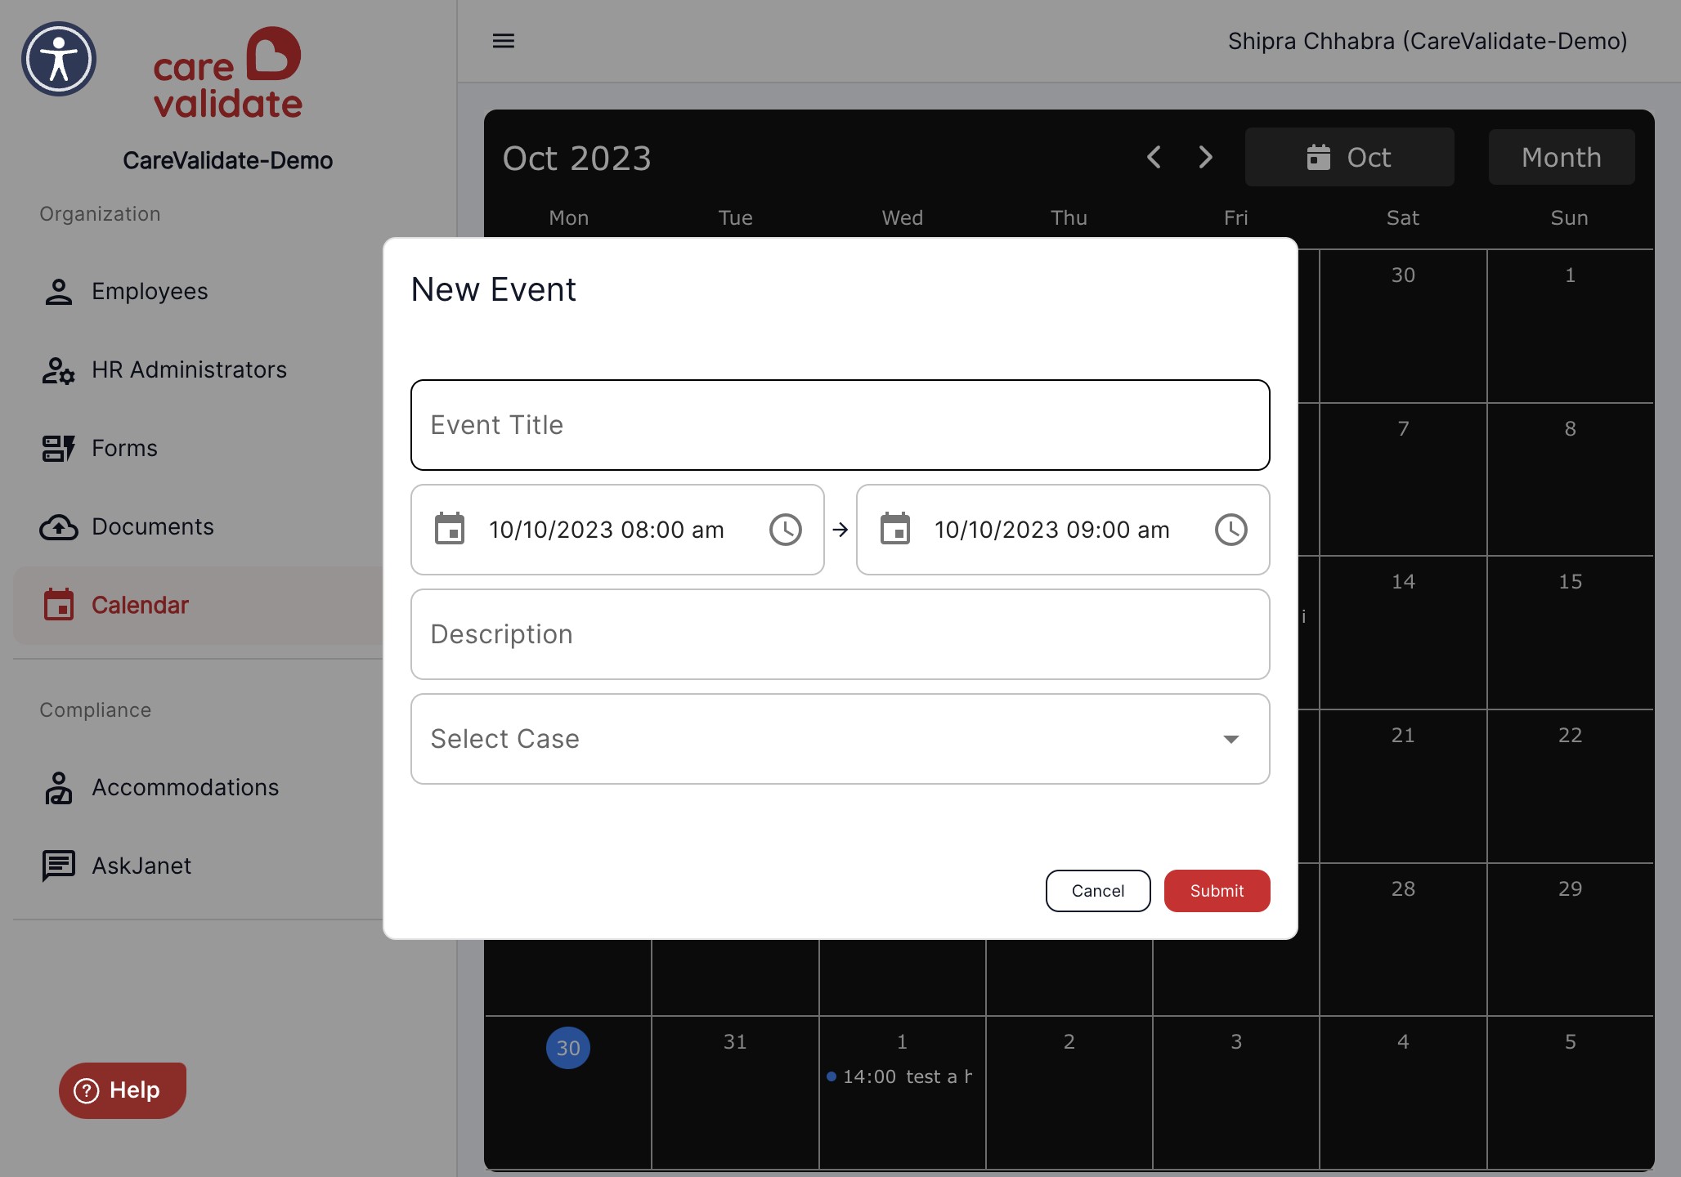The height and width of the screenshot is (1177, 1681).
Task: Select Calendar in the sidebar
Action: pos(198,605)
